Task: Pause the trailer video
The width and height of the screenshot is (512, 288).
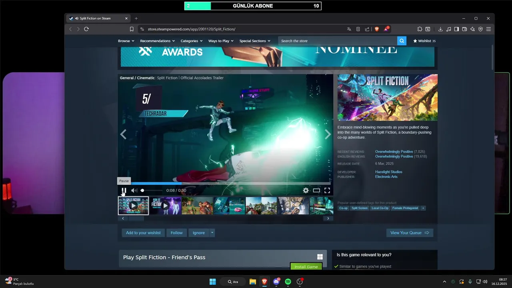Action: click(x=124, y=190)
